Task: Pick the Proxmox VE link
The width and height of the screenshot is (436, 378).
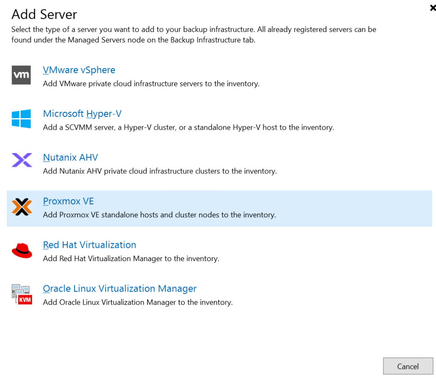Action: coord(69,201)
